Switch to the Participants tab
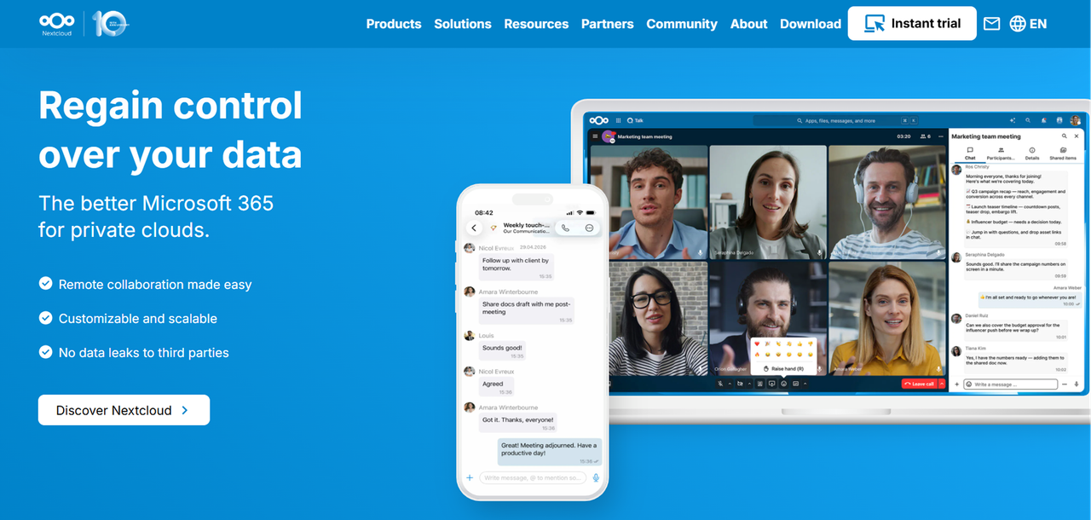Image resolution: width=1091 pixels, height=520 pixels. point(1001,153)
